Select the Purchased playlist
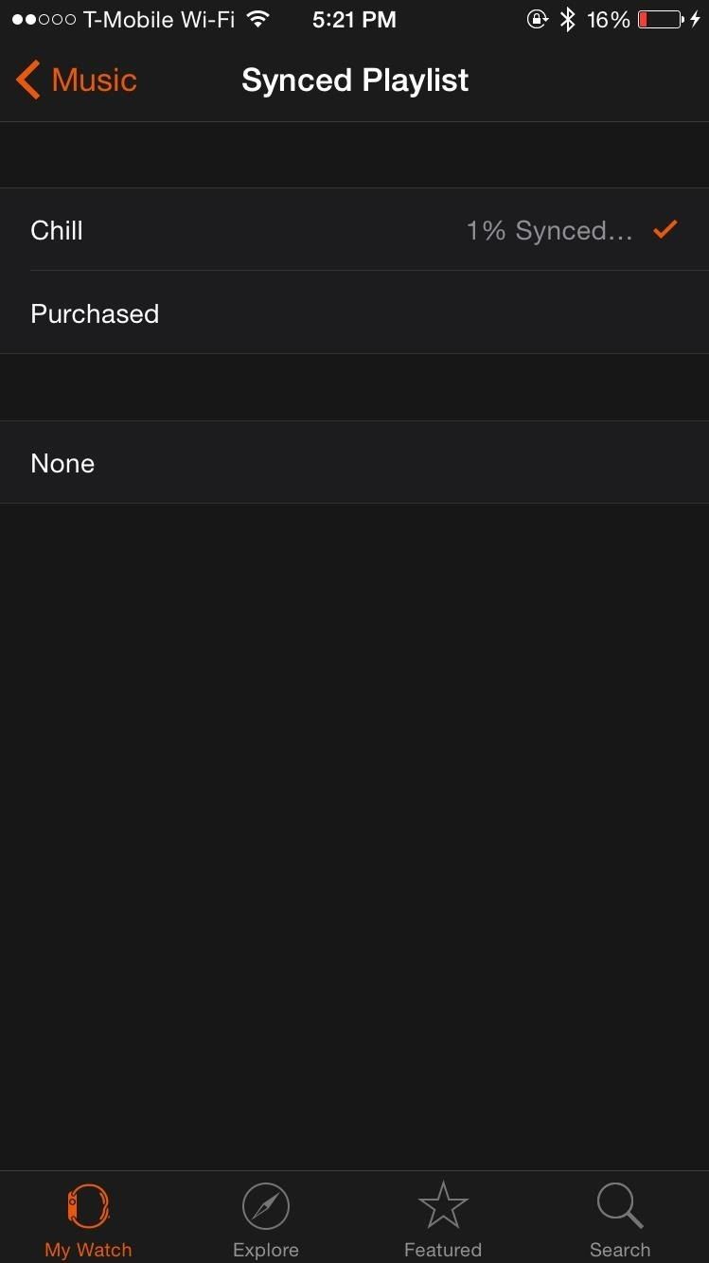Screen dimensions: 709x1263 (95, 313)
